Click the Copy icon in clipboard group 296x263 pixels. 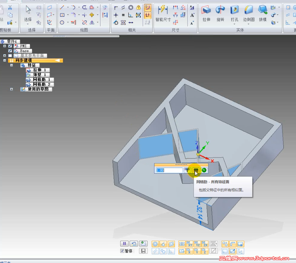click(10, 15)
